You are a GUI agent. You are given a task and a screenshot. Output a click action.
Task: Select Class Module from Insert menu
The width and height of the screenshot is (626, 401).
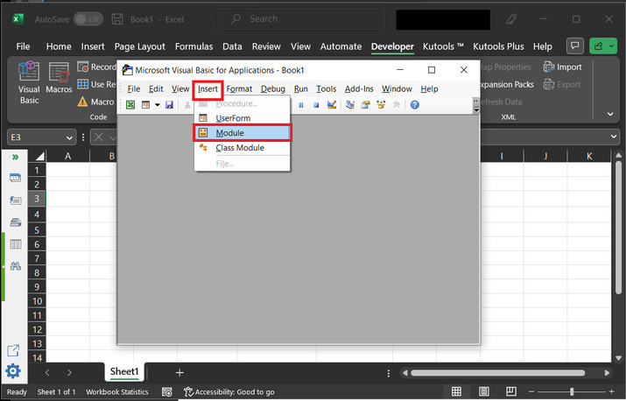242,148
